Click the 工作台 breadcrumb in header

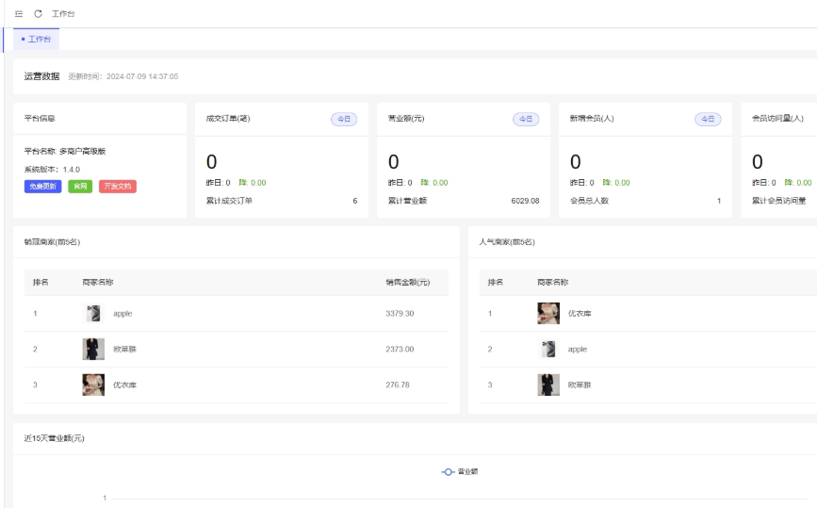63,14
